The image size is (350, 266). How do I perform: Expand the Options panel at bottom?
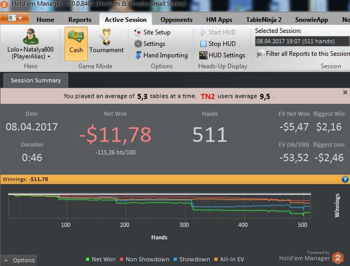click(x=19, y=260)
